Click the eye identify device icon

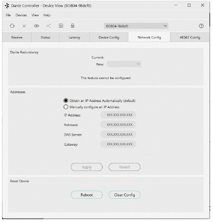click(x=37, y=26)
